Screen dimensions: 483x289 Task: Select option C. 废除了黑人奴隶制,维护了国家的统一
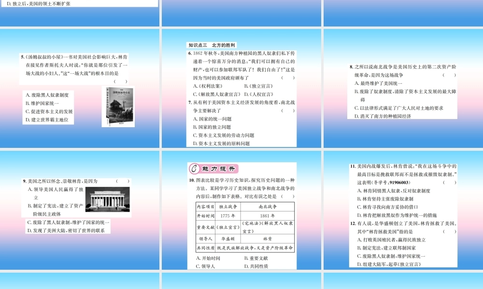pos(68,223)
